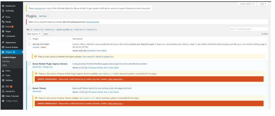Image resolution: width=275 pixels, height=116 pixels.
Task: Click Akismet update now link
Action: click(109, 57)
